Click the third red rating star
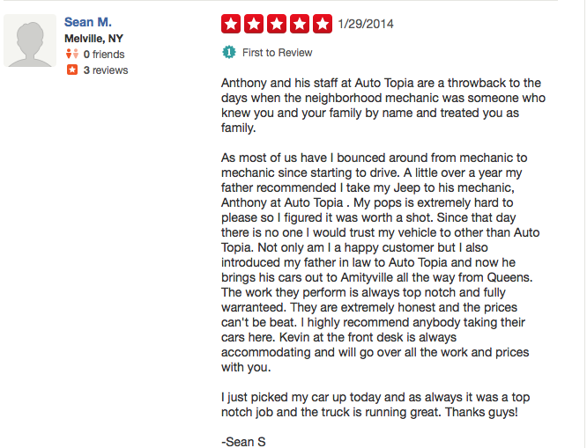The width and height of the screenshot is (587, 448). tap(278, 24)
